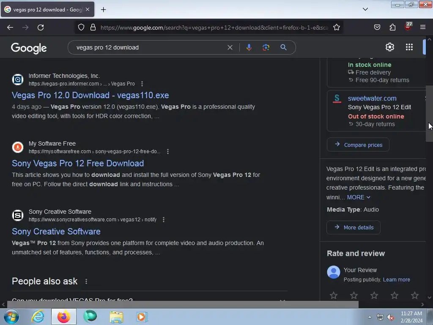Launch Internet Explorer from taskbar
Viewport: 433px width, 325px height.
pos(38,317)
